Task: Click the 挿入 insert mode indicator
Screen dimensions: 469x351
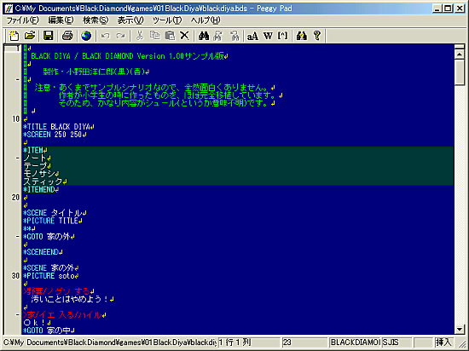Action: [443, 342]
